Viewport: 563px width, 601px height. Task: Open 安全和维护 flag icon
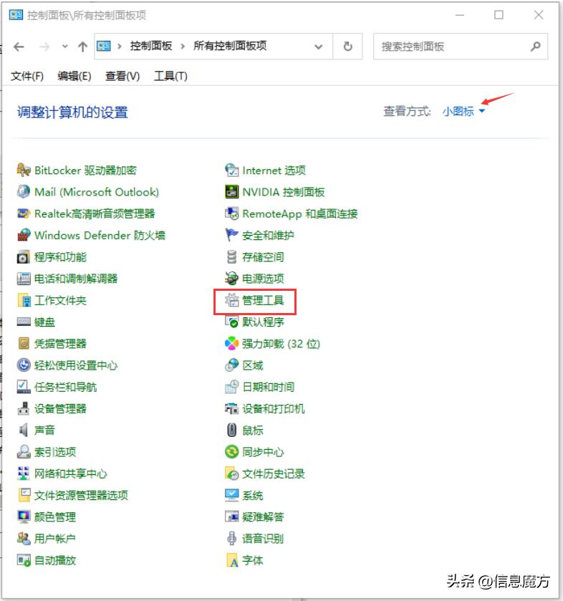(231, 235)
